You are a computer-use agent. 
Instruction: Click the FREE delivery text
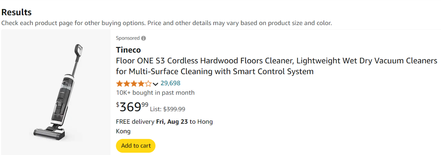pyautogui.click(x=135, y=122)
